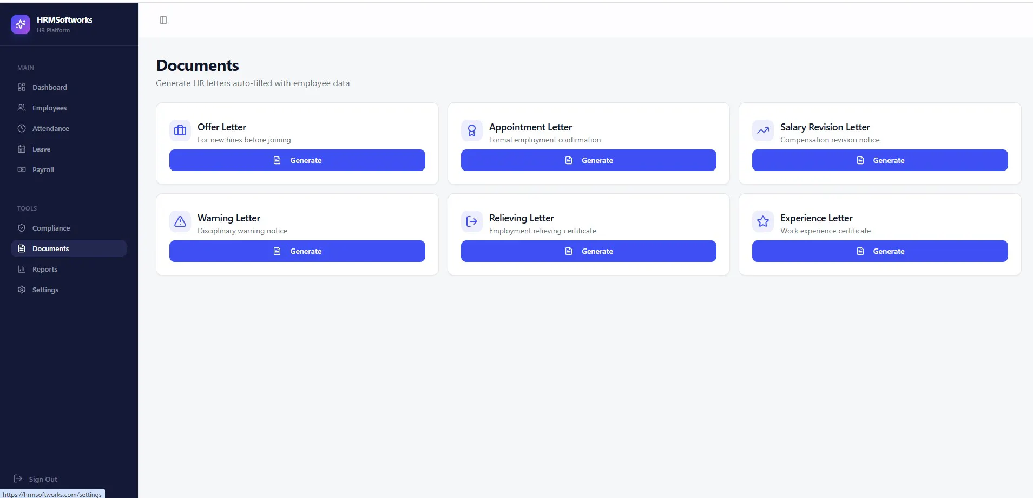Image resolution: width=1033 pixels, height=498 pixels.
Task: Click the Warning Letter card title
Action: [229, 218]
